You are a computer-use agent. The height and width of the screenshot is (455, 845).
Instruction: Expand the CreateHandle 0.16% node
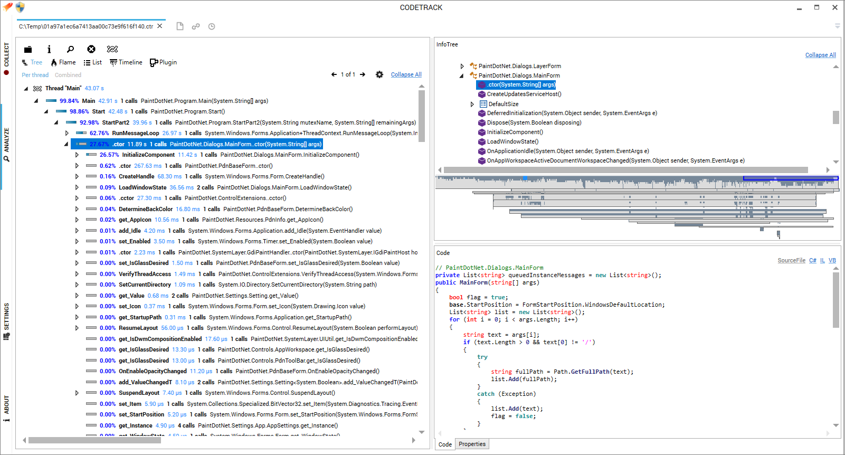point(77,176)
